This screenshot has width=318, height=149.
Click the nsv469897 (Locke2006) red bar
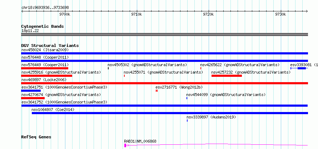(x=164, y=83)
